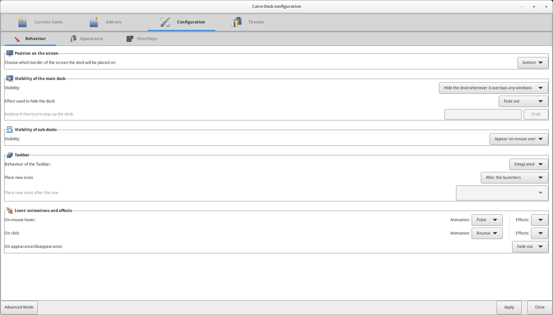This screenshot has height=315, width=553.
Task: Click the Keyboard shortcut to pop-up the dock label
Action: point(39,114)
